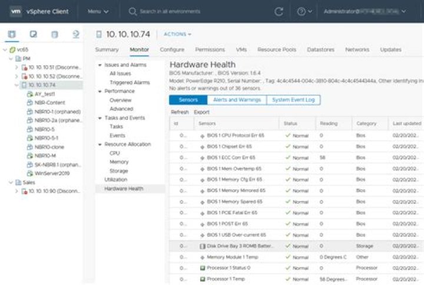Collapse the Sales datacenter node
Viewport: 424px width, 285px height.
point(11,182)
